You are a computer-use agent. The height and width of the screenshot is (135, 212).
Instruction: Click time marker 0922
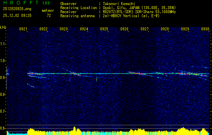[x=43, y=29]
